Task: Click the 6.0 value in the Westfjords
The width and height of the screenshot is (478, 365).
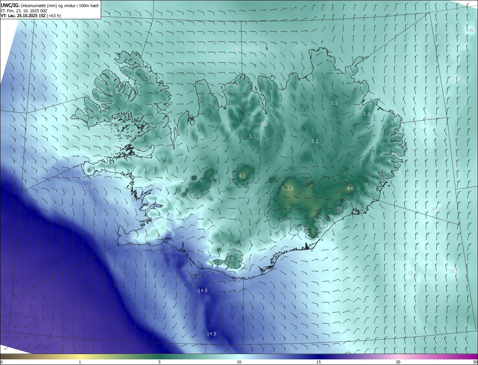Action: pos(114,93)
